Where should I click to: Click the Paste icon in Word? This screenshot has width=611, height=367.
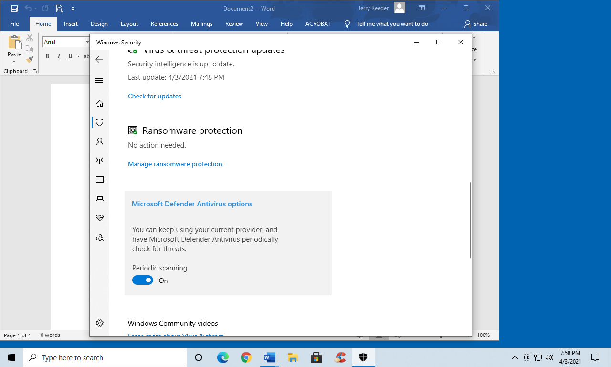[14, 43]
